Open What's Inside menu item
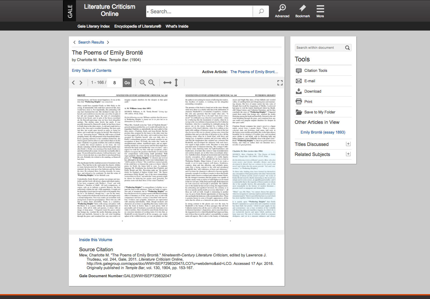Image resolution: width=430 pixels, height=299 pixels. tap(177, 26)
